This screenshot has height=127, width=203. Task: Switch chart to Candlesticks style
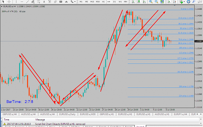coord(139,2)
